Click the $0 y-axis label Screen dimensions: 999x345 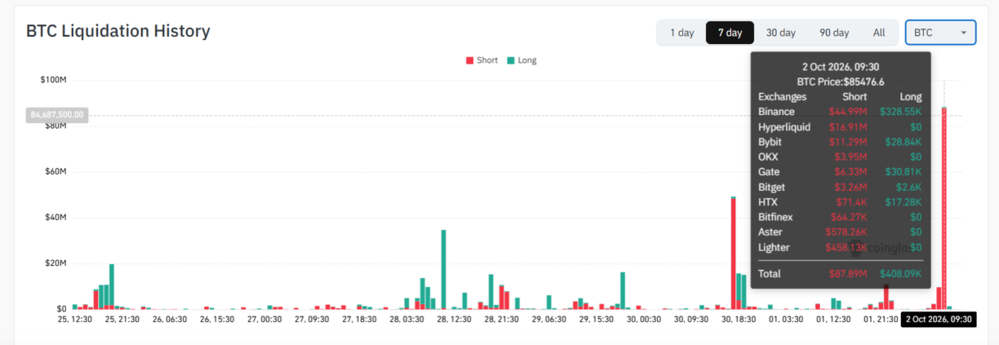(61, 309)
